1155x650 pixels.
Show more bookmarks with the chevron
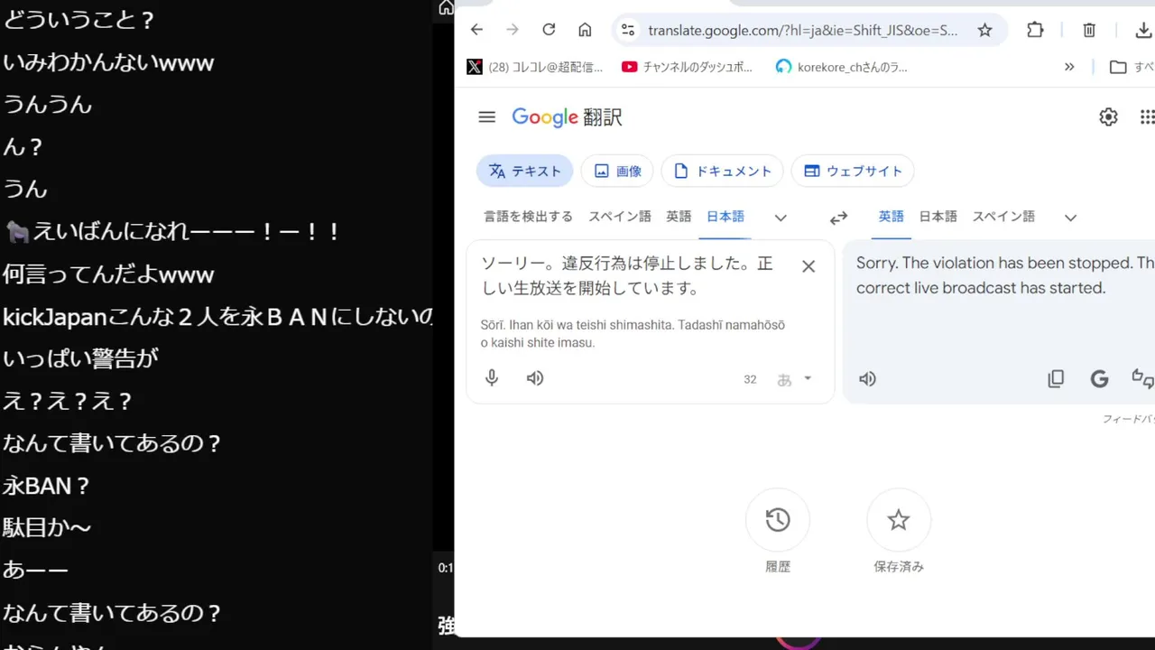(x=1069, y=67)
